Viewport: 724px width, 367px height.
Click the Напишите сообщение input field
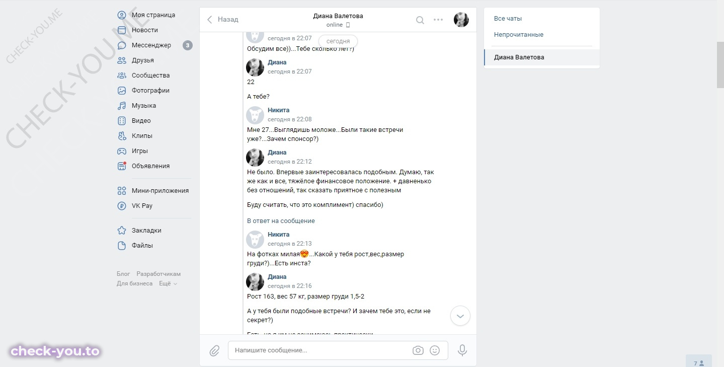tap(320, 350)
